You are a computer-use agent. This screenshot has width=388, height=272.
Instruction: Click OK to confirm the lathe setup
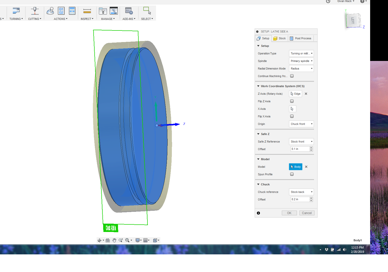coord(289,213)
